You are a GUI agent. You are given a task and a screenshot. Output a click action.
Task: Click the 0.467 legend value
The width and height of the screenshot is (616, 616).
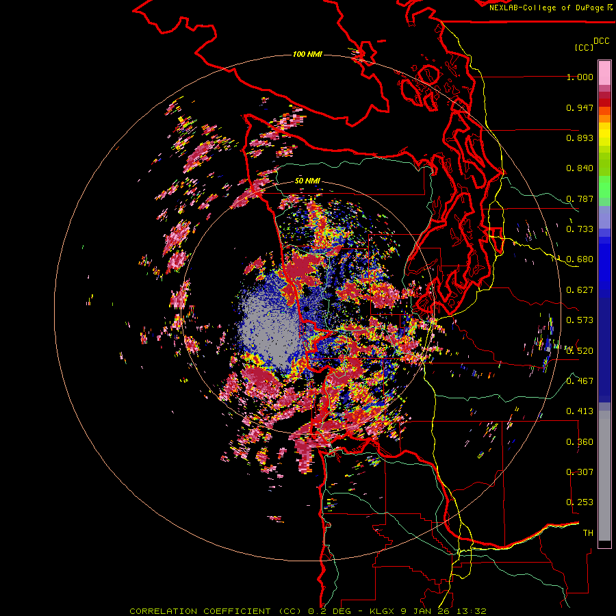[x=580, y=381]
